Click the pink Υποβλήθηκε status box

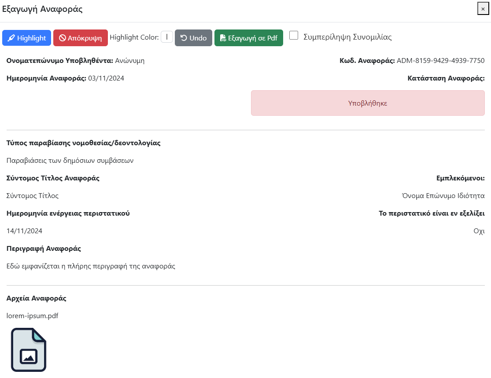coord(368,103)
